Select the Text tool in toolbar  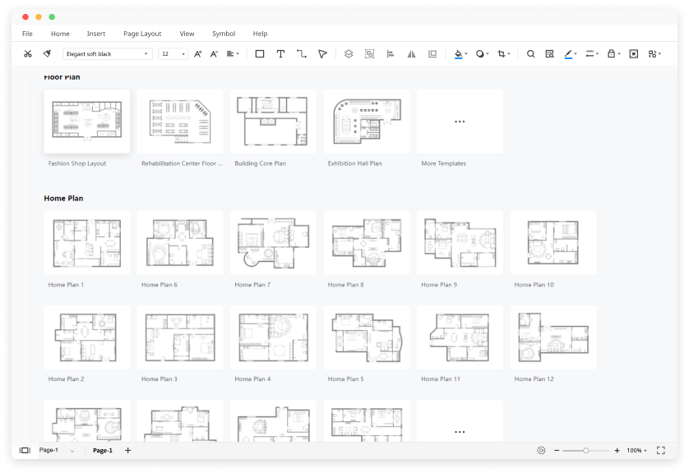coord(281,53)
